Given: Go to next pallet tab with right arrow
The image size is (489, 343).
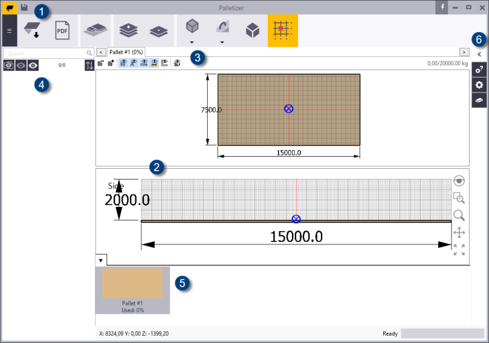Looking at the screenshot, I should click(464, 52).
